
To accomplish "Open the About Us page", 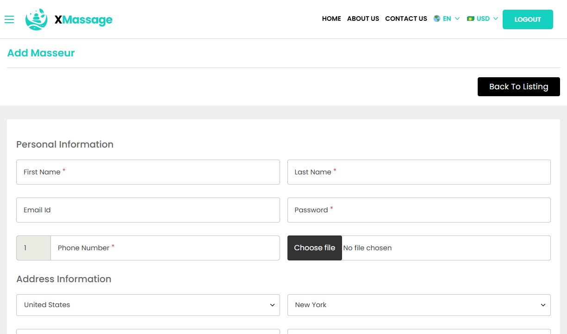I will click(x=363, y=19).
